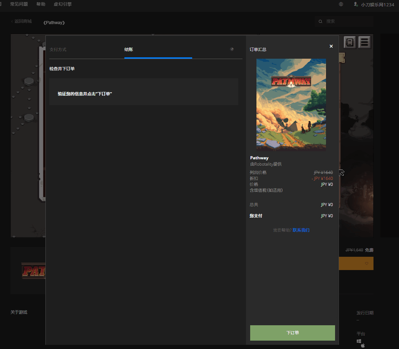Image resolution: width=399 pixels, height=349 pixels.
Task: Click the 免费 free price label
Action: click(x=369, y=250)
